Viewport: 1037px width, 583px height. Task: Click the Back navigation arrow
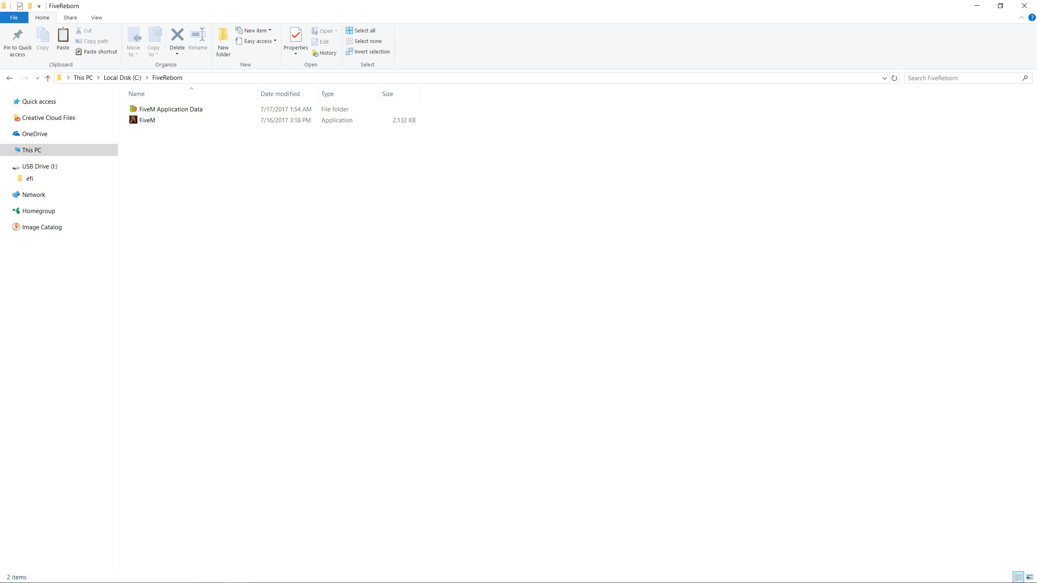(10, 78)
